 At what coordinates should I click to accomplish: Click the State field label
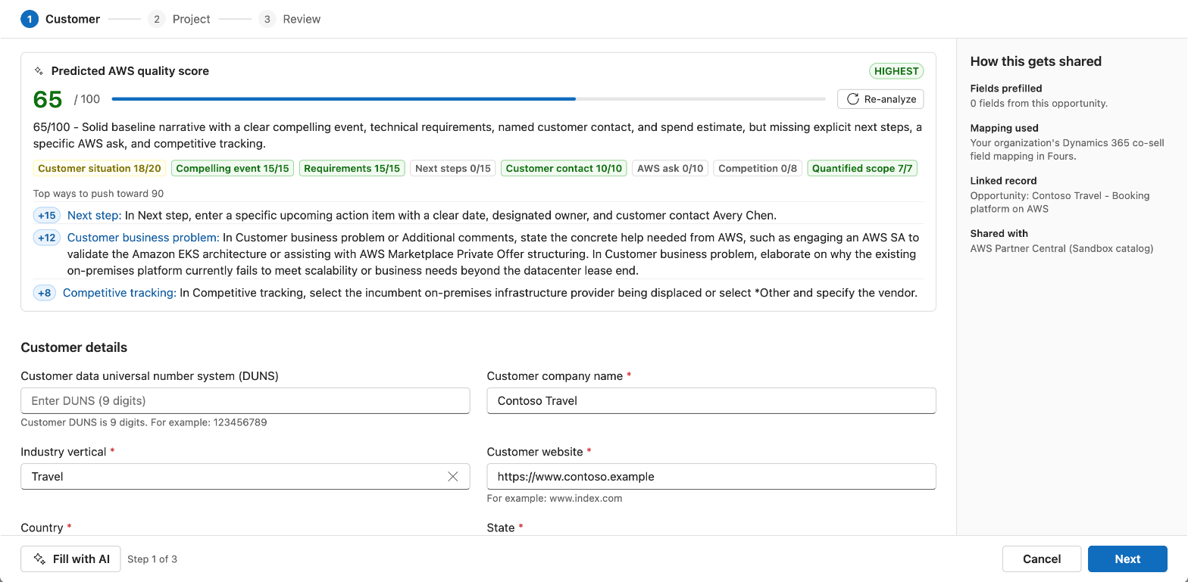click(x=506, y=528)
